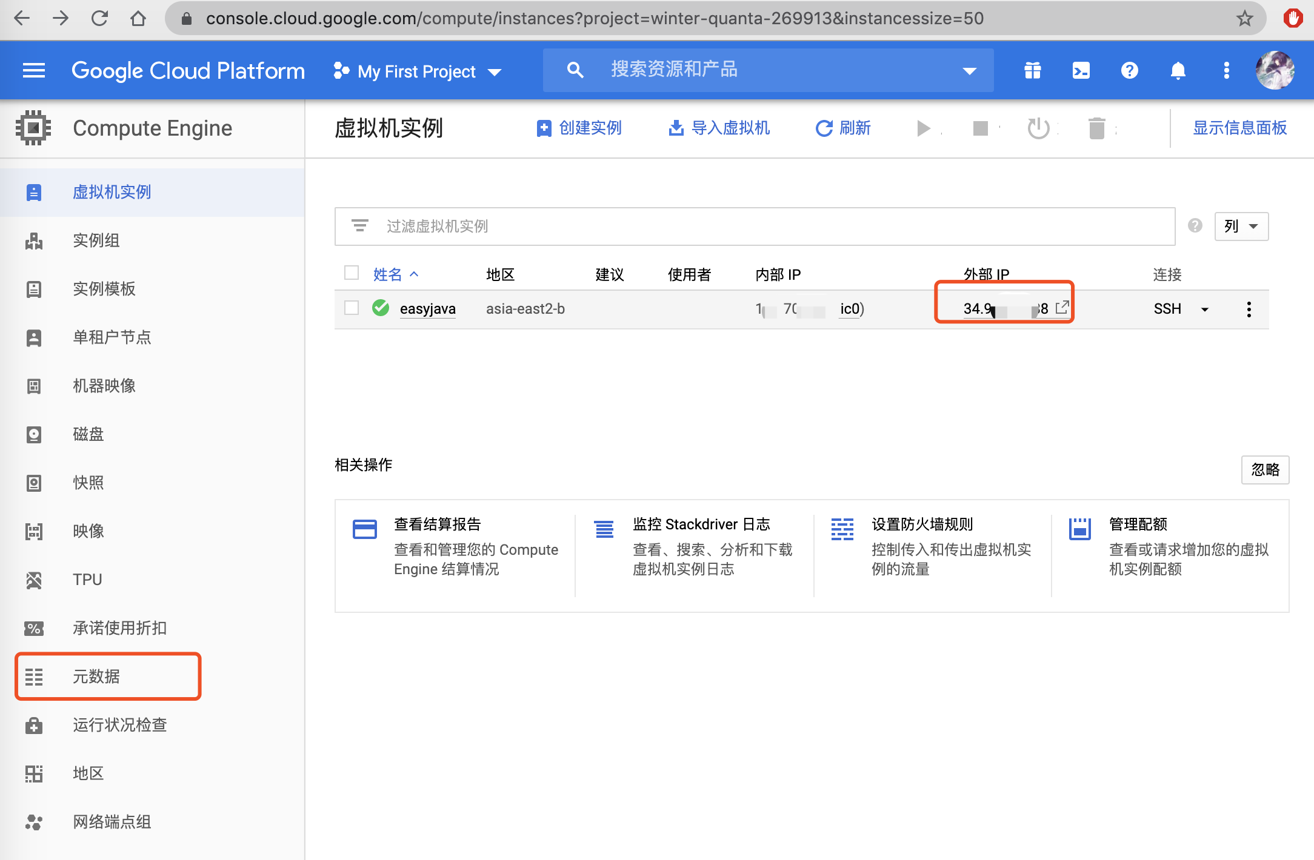Image resolution: width=1314 pixels, height=860 pixels.
Task: Open the notifications bell
Action: tap(1178, 71)
